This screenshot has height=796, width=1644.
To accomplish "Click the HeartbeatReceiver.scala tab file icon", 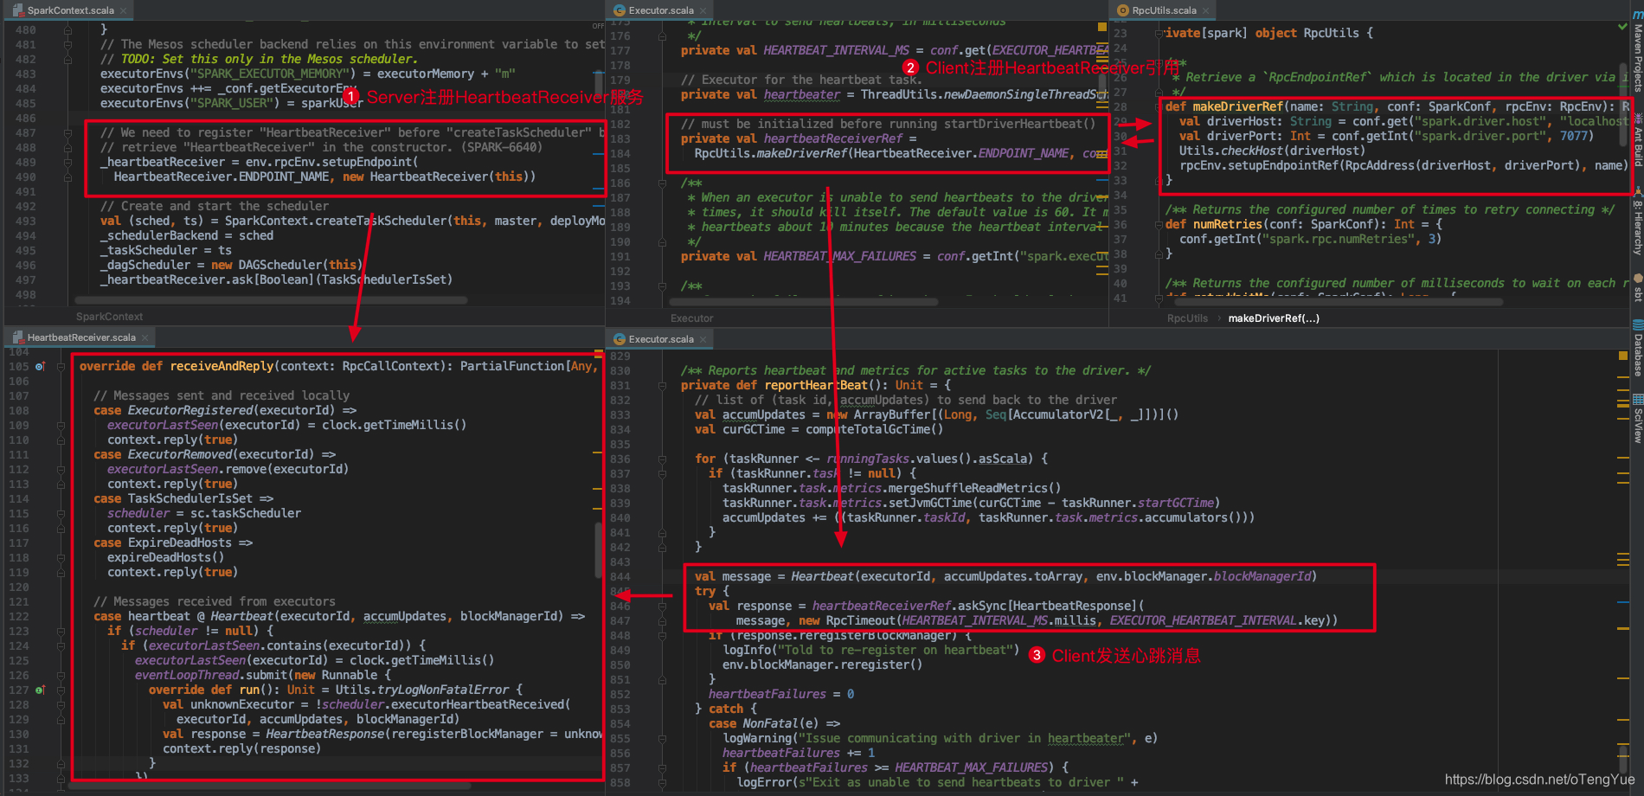I will click(18, 337).
